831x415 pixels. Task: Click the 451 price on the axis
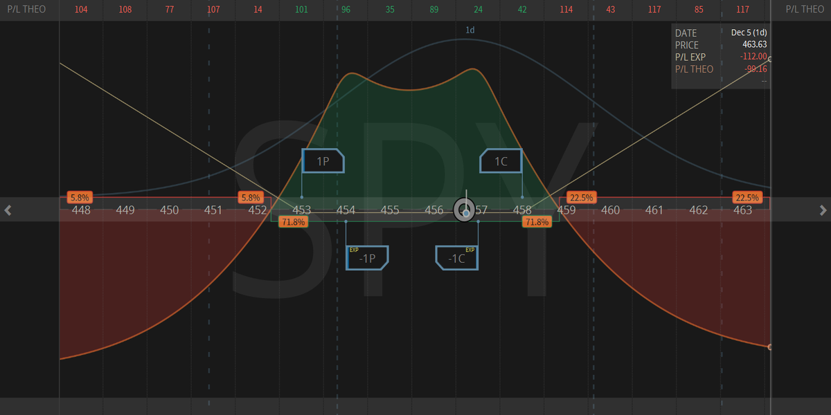pos(213,210)
